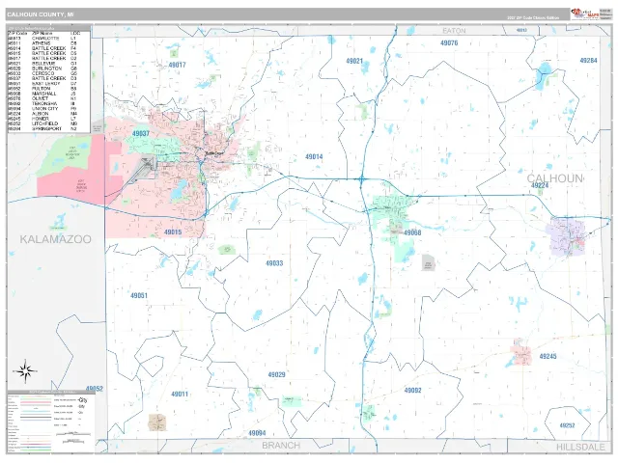Click the 49076 ZIP label on the map
618x463 pixels.
click(449, 42)
